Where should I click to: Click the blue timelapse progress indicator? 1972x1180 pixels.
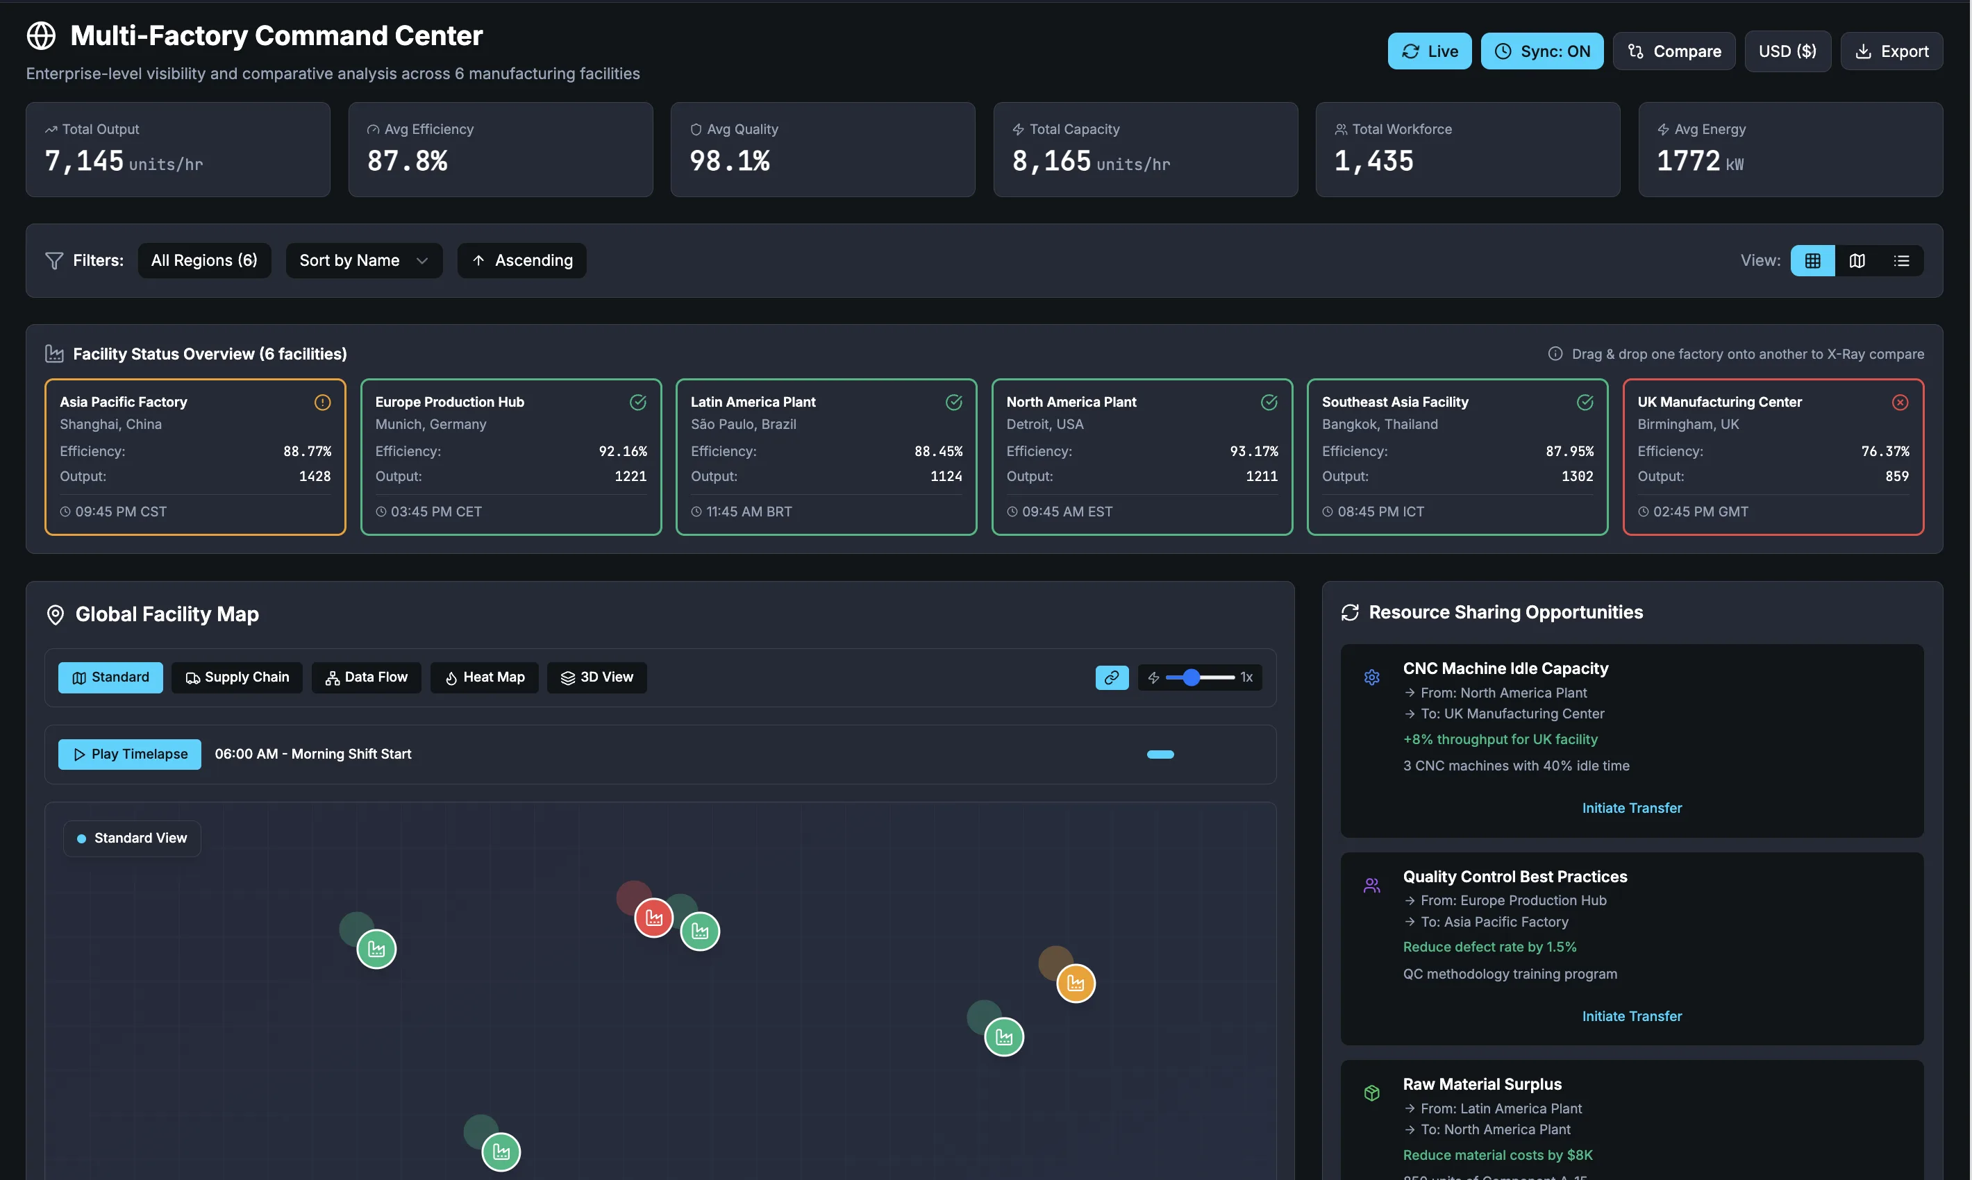click(1160, 755)
